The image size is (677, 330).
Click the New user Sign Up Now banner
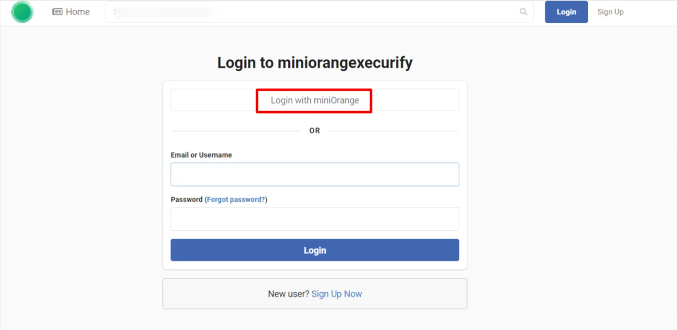(x=314, y=294)
